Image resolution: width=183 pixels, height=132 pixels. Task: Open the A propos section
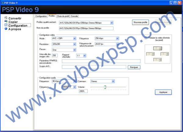click(15, 29)
